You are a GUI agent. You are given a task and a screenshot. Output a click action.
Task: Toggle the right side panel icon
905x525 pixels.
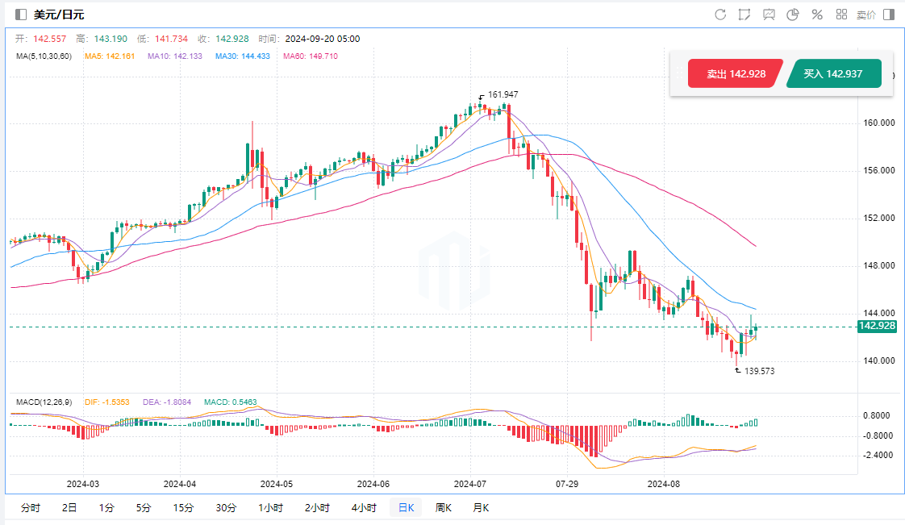(889, 15)
